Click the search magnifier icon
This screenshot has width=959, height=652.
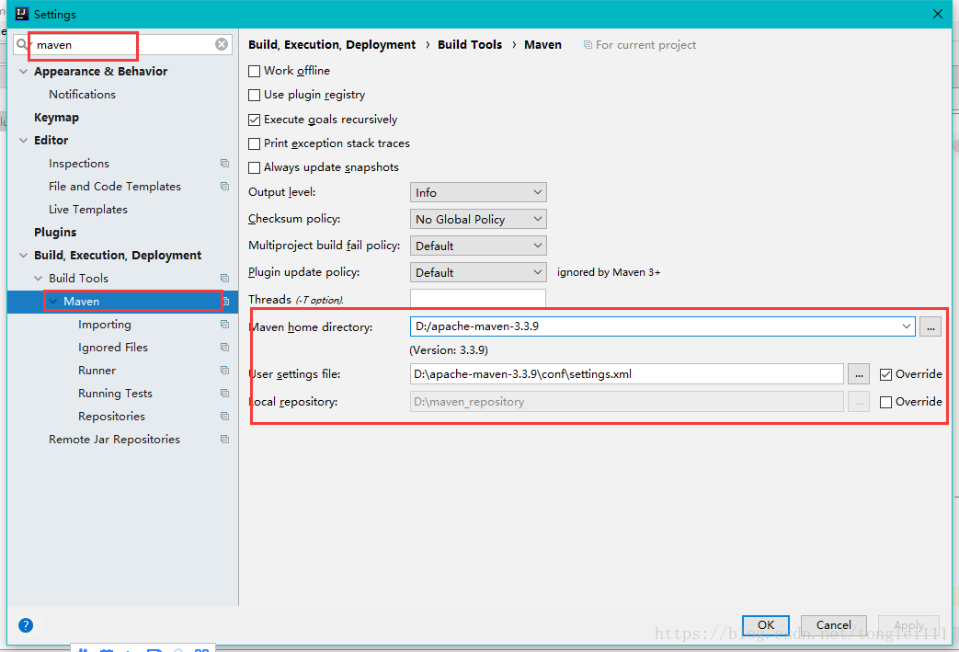tap(22, 44)
